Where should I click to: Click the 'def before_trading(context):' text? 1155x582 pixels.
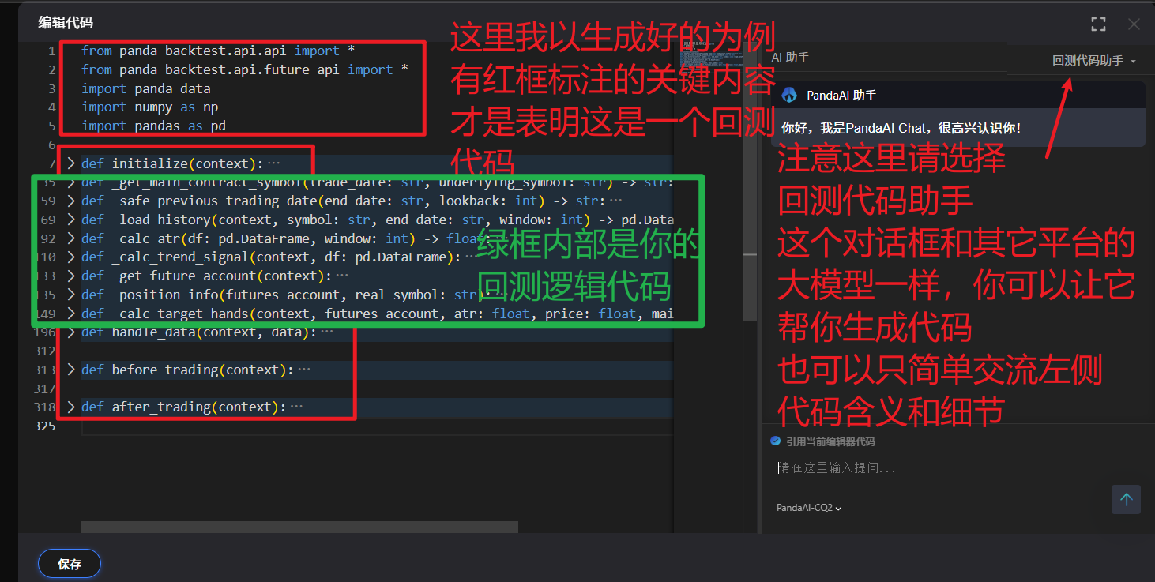pos(187,370)
